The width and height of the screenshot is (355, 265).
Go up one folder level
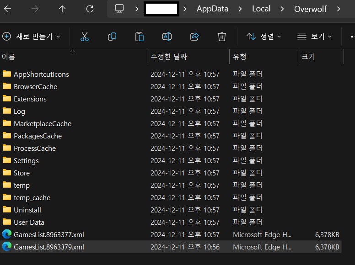pos(62,9)
